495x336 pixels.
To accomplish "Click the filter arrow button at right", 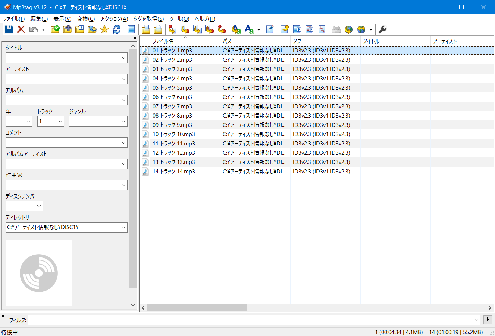I will [487, 320].
